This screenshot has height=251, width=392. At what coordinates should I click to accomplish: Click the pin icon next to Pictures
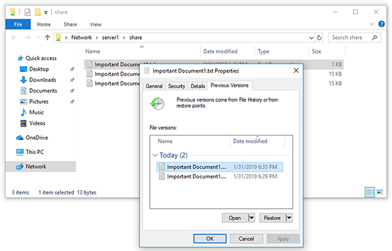72,101
